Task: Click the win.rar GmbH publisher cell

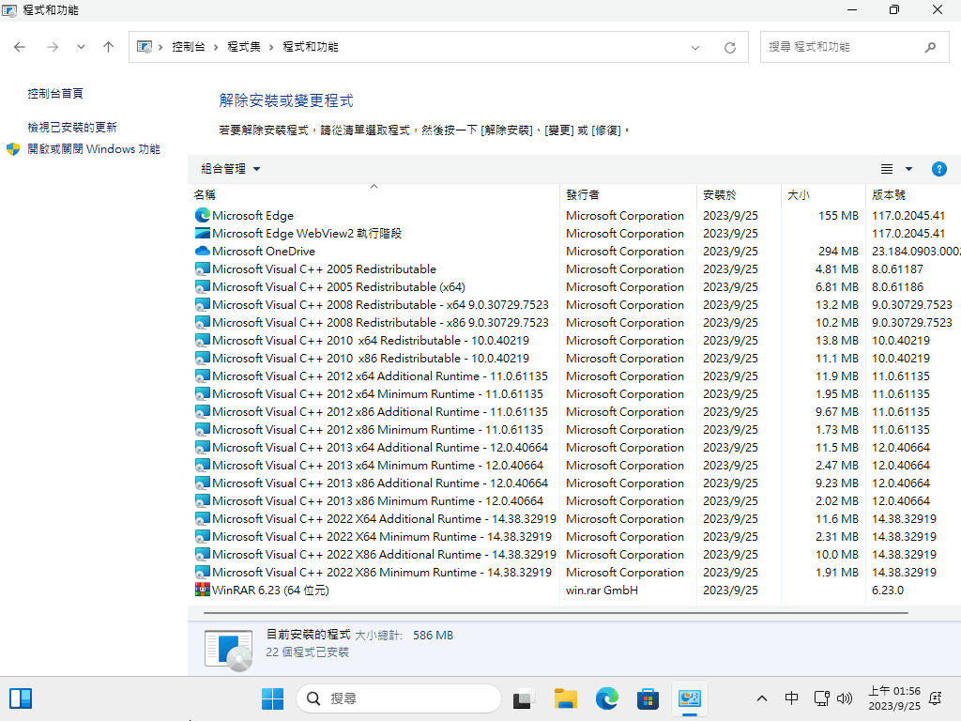Action: (x=602, y=590)
